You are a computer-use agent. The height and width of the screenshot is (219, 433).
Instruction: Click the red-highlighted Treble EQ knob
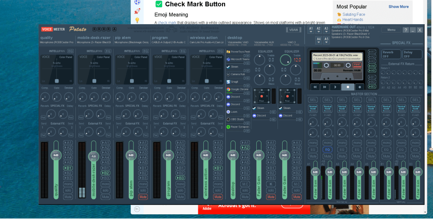coord(286,60)
